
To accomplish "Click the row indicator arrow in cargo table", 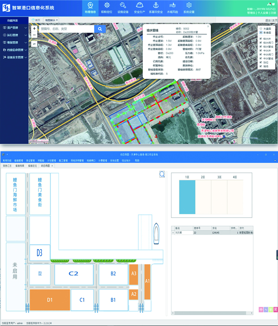I will [x=173, y=233].
